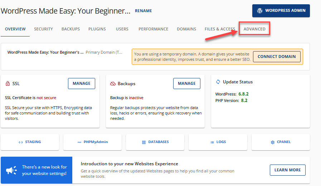Click the Update Status refresh icon
321x186 pixels.
(218, 82)
